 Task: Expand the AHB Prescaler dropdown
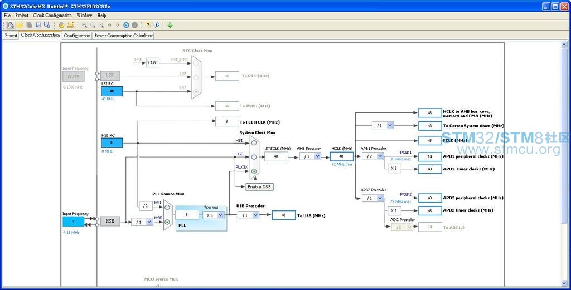pyautogui.click(x=310, y=156)
